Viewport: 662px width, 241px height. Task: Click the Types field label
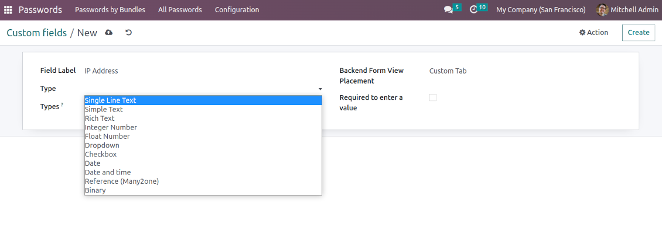coord(49,107)
